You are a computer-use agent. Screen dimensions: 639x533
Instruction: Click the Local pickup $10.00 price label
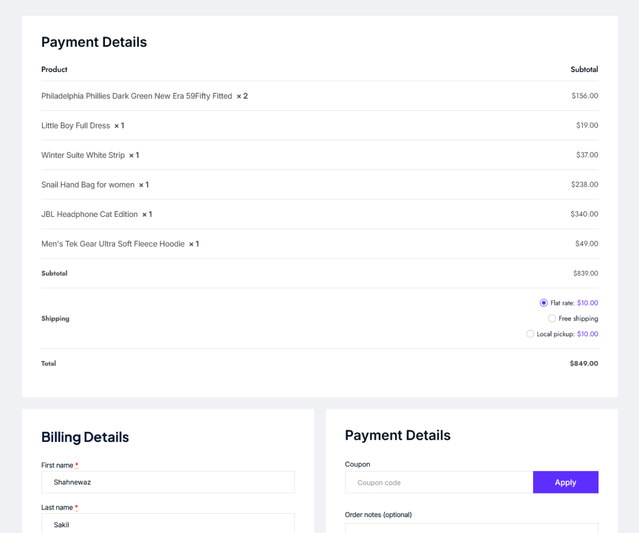(x=587, y=334)
